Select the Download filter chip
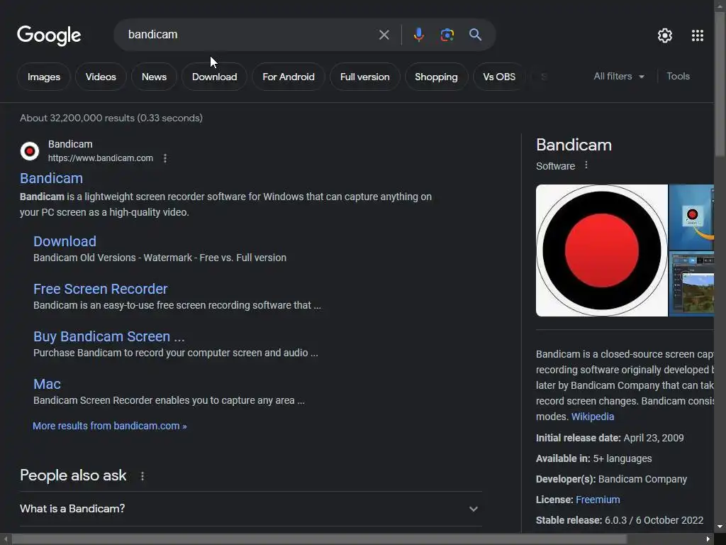This screenshot has height=545, width=726. (214, 77)
